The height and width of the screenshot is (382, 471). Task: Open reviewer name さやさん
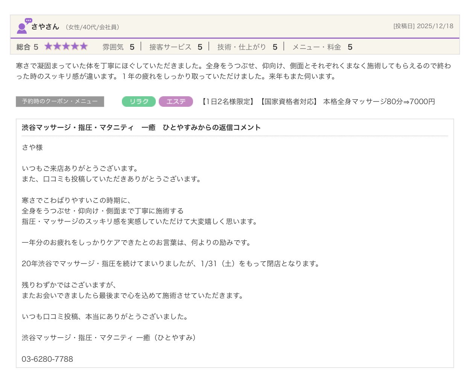coord(45,27)
